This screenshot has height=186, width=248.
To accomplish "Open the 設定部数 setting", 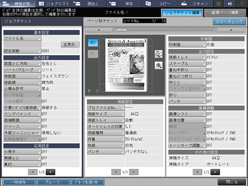I will coord(22,51).
